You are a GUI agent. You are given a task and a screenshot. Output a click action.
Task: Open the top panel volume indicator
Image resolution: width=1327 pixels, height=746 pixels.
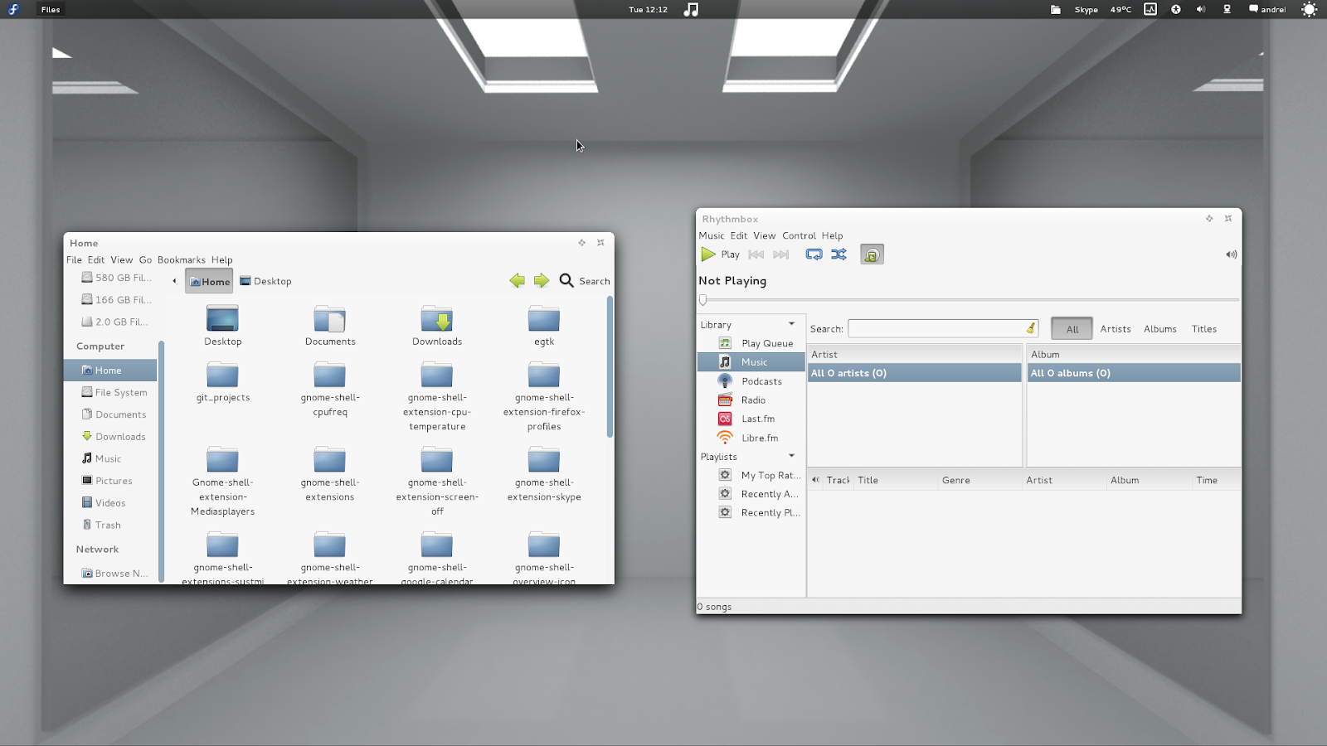click(x=1200, y=9)
